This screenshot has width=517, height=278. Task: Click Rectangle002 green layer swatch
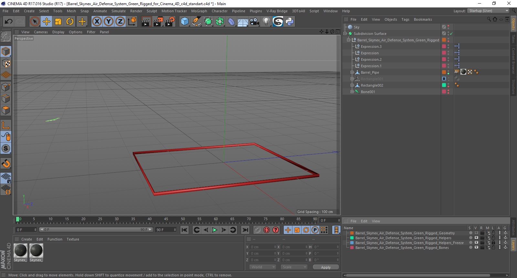[x=444, y=85]
